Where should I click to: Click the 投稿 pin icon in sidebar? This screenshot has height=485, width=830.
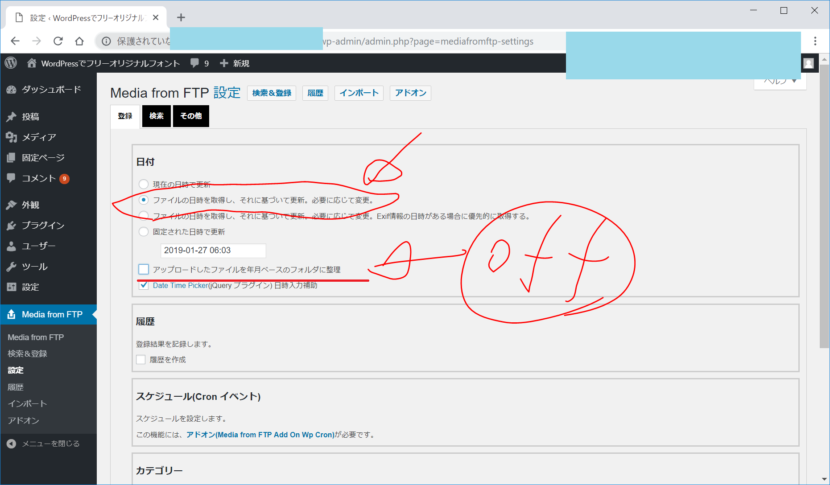pyautogui.click(x=12, y=117)
